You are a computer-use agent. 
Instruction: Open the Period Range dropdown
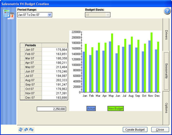pos(50,15)
